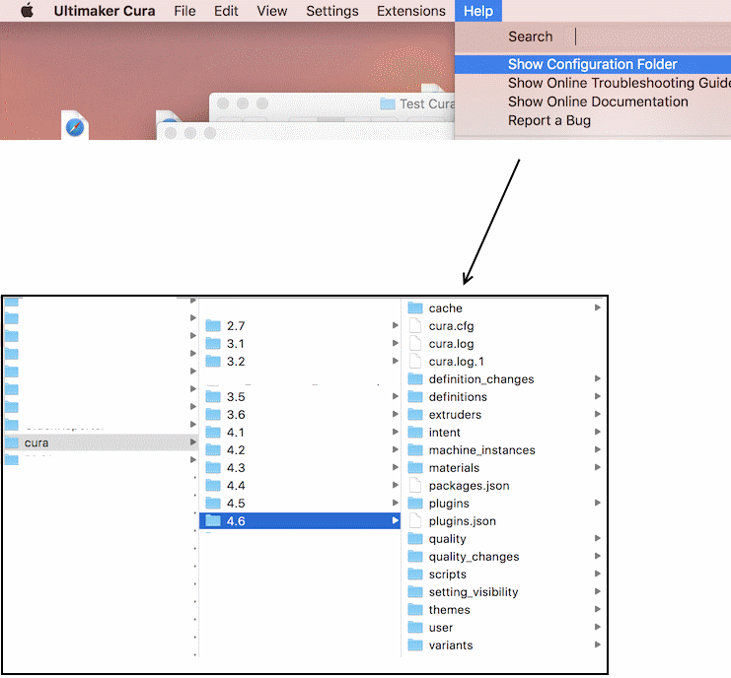
Task: Click the 2.7 folder icon
Action: 213,325
